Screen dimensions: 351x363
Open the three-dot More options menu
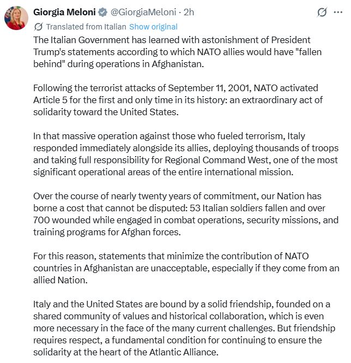(340, 13)
